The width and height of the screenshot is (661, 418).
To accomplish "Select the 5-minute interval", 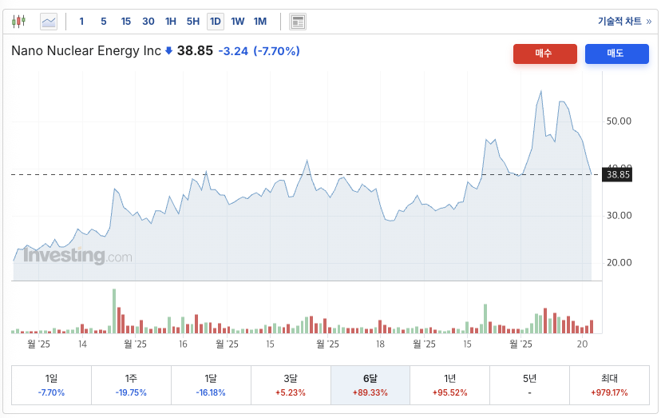I will [104, 22].
